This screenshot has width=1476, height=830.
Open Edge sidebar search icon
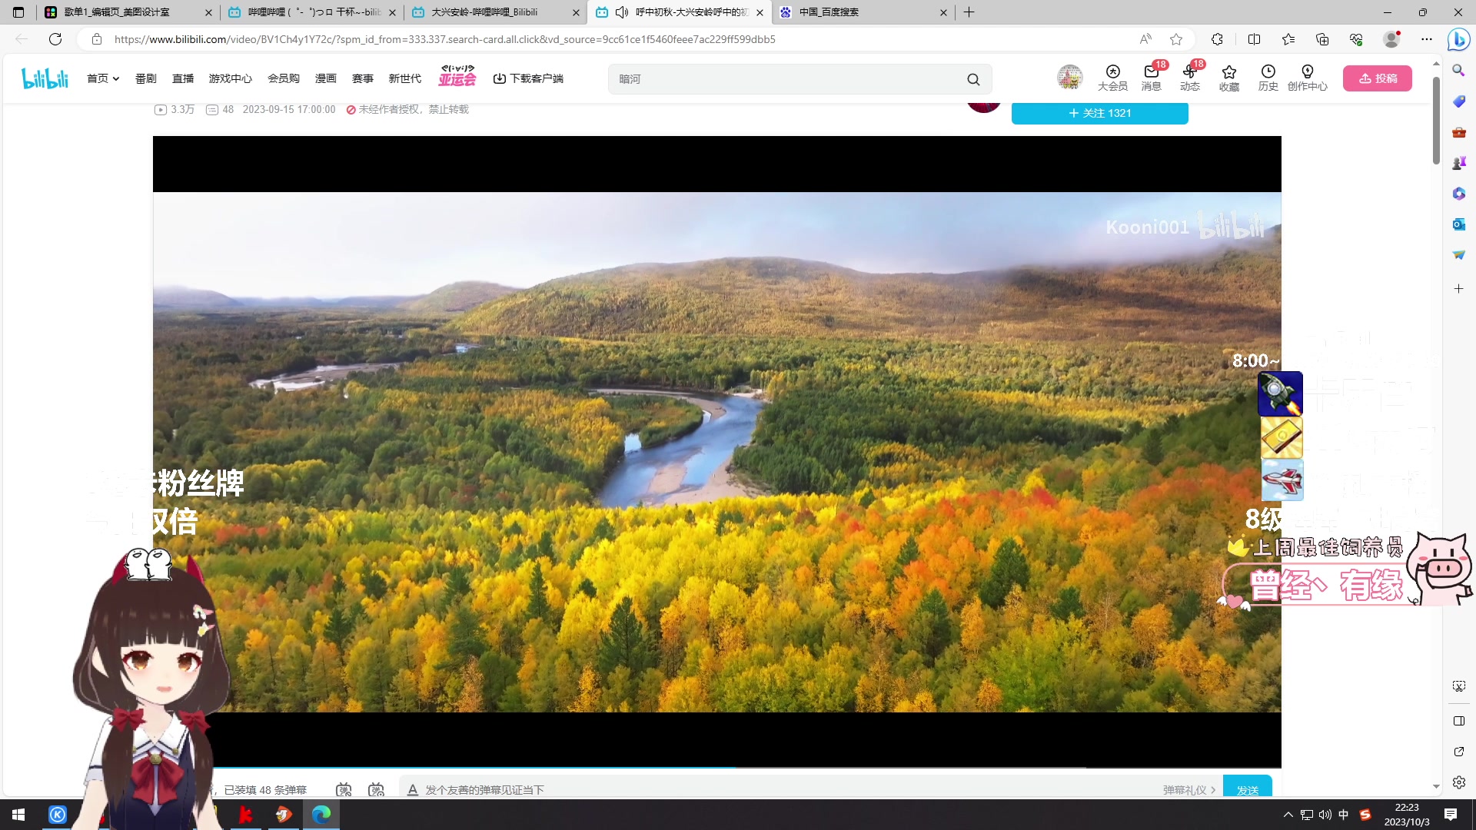[1458, 71]
